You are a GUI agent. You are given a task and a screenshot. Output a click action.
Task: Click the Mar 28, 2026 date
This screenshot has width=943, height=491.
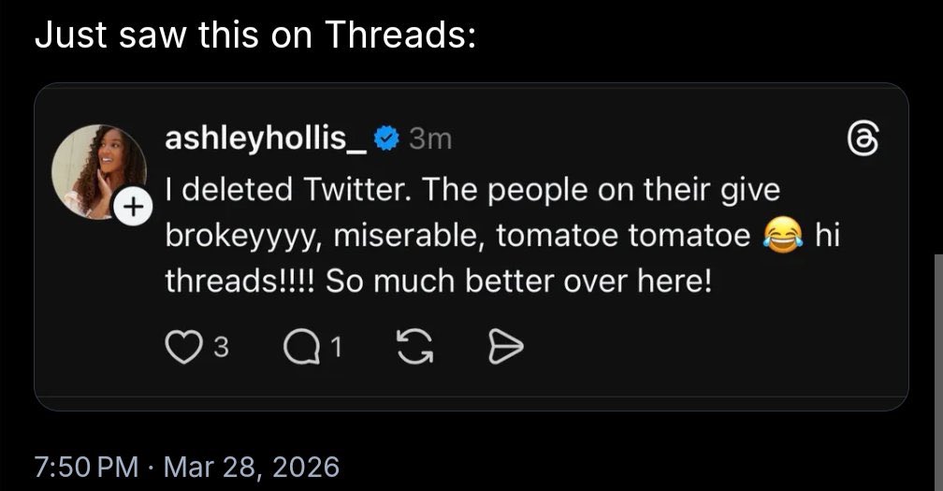253,466
